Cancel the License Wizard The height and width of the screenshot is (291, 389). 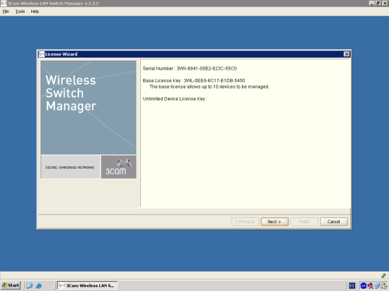334,221
